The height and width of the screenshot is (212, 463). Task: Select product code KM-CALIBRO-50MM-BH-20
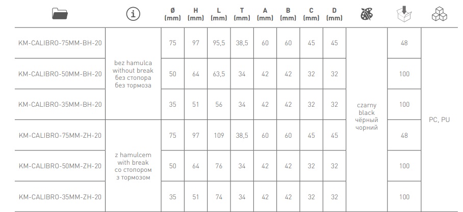pyautogui.click(x=60, y=74)
